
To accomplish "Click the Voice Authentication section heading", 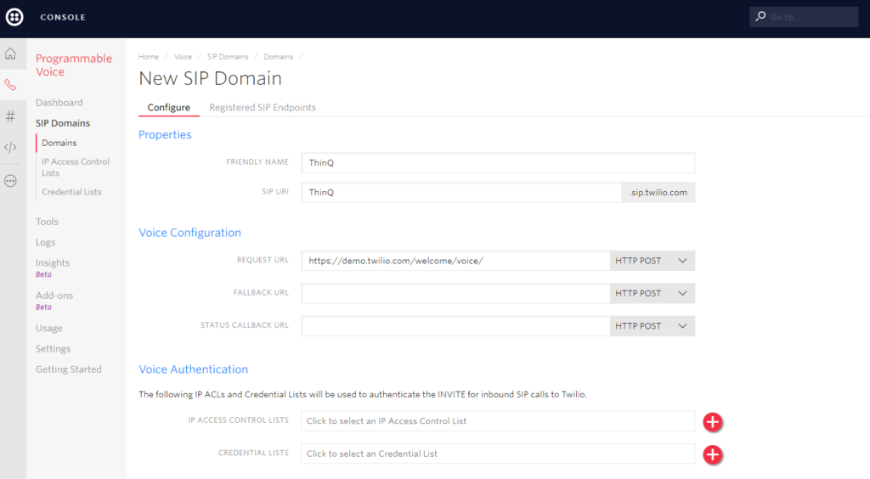I will [193, 369].
